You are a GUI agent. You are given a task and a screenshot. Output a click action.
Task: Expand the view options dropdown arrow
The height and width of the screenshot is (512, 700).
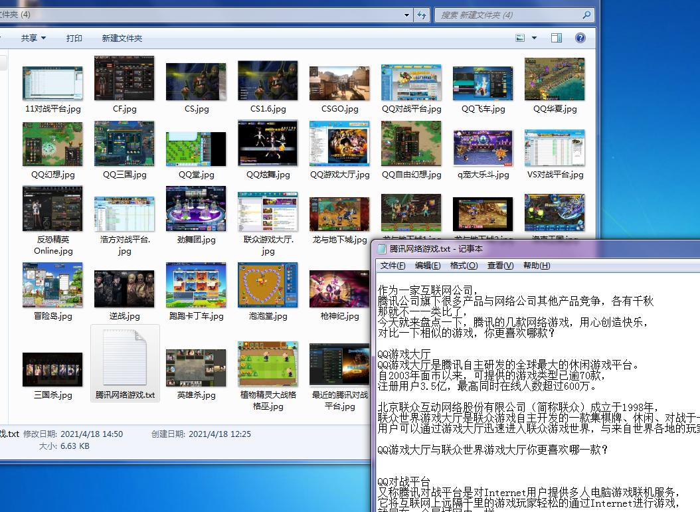click(x=534, y=38)
